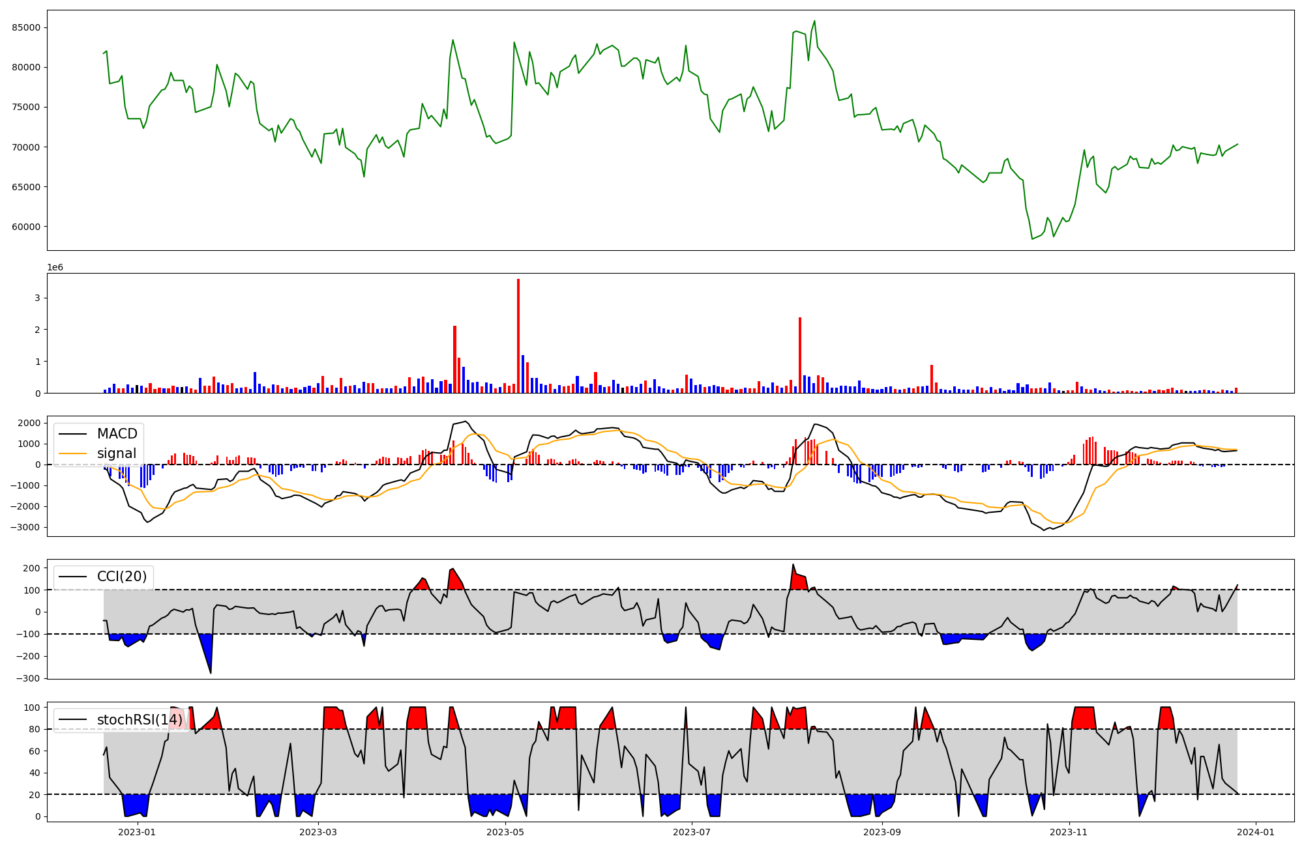1304x847 pixels.
Task: Click the highest peak of the price line
Action: pos(814,21)
